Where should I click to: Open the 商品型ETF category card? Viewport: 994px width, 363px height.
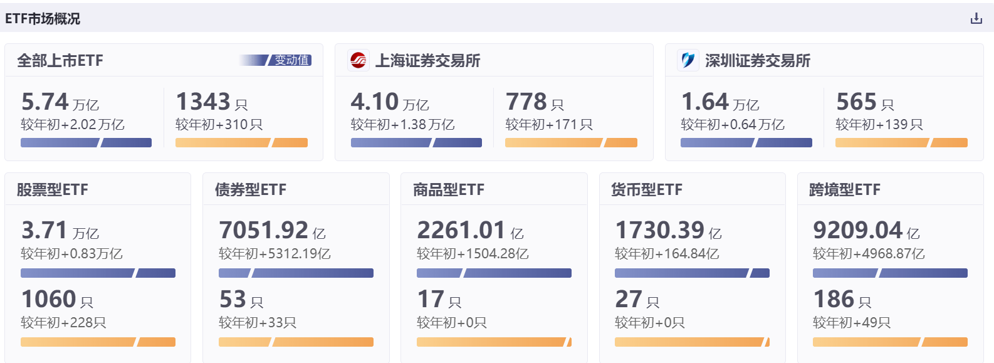449,190
